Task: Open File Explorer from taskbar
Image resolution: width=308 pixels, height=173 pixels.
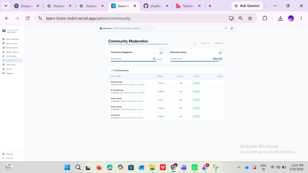Action: [152, 167]
